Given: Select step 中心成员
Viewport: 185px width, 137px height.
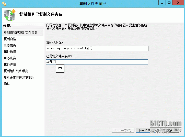Looking at the screenshot, I should point(10,58).
